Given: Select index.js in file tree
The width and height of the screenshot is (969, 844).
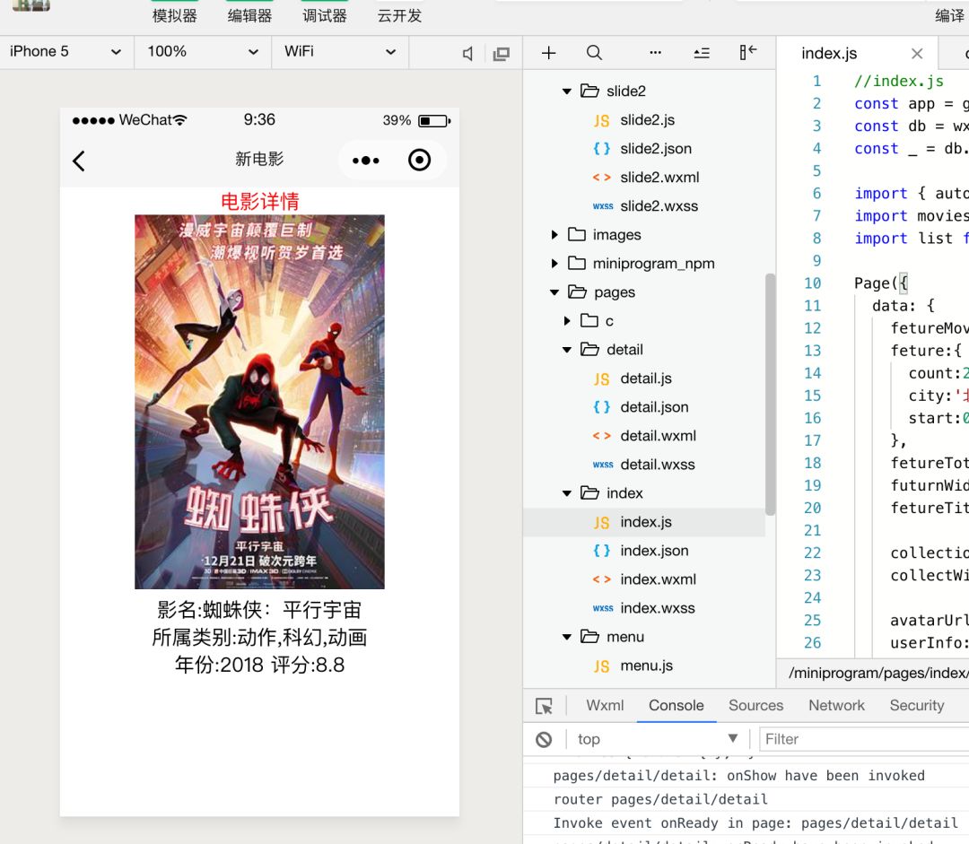Looking at the screenshot, I should tap(644, 522).
